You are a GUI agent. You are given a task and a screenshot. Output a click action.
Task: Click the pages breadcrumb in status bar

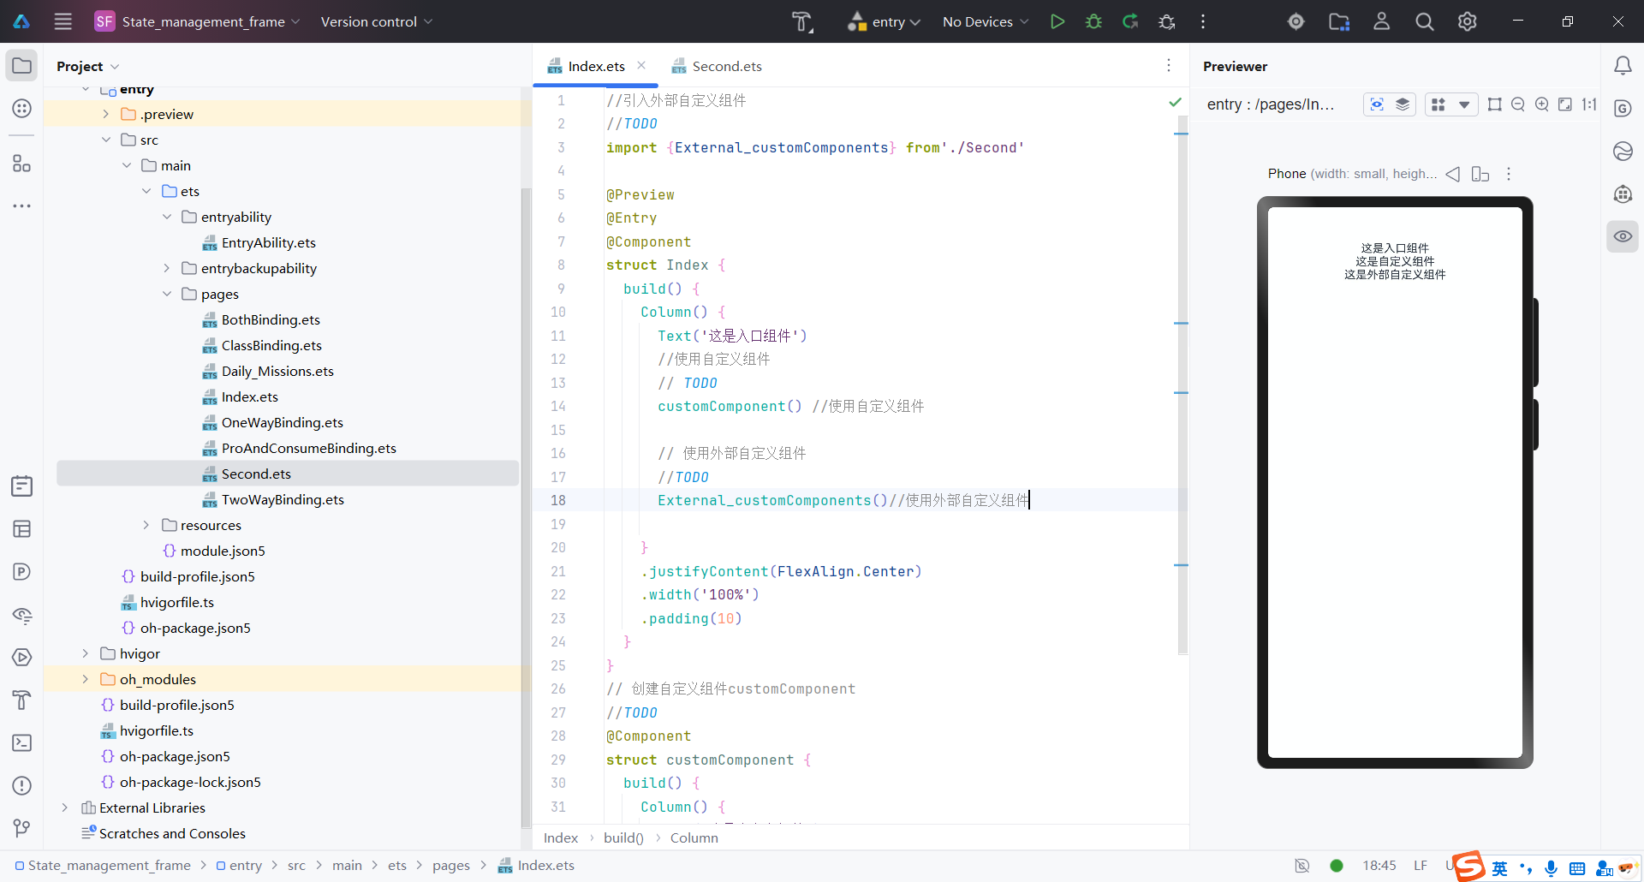pyautogui.click(x=450, y=865)
